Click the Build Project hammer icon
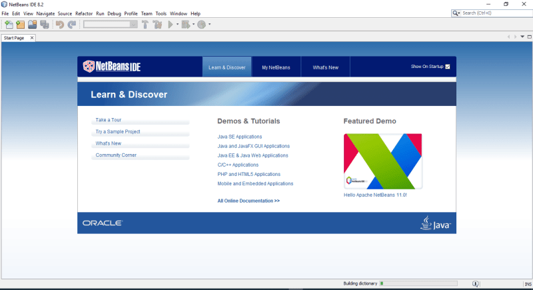The height and width of the screenshot is (290, 533). 145,24
